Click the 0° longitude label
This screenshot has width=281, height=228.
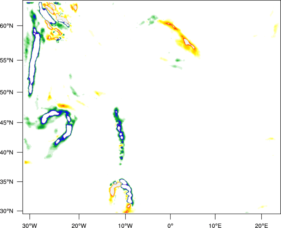[170, 226]
